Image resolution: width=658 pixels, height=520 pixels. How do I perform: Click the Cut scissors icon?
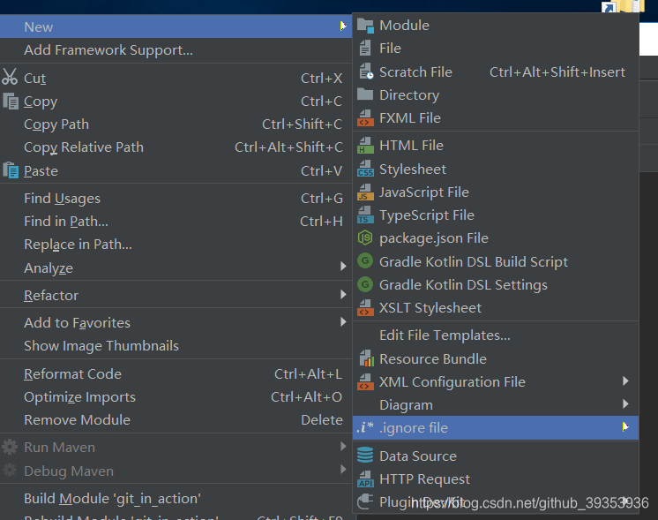click(10, 77)
